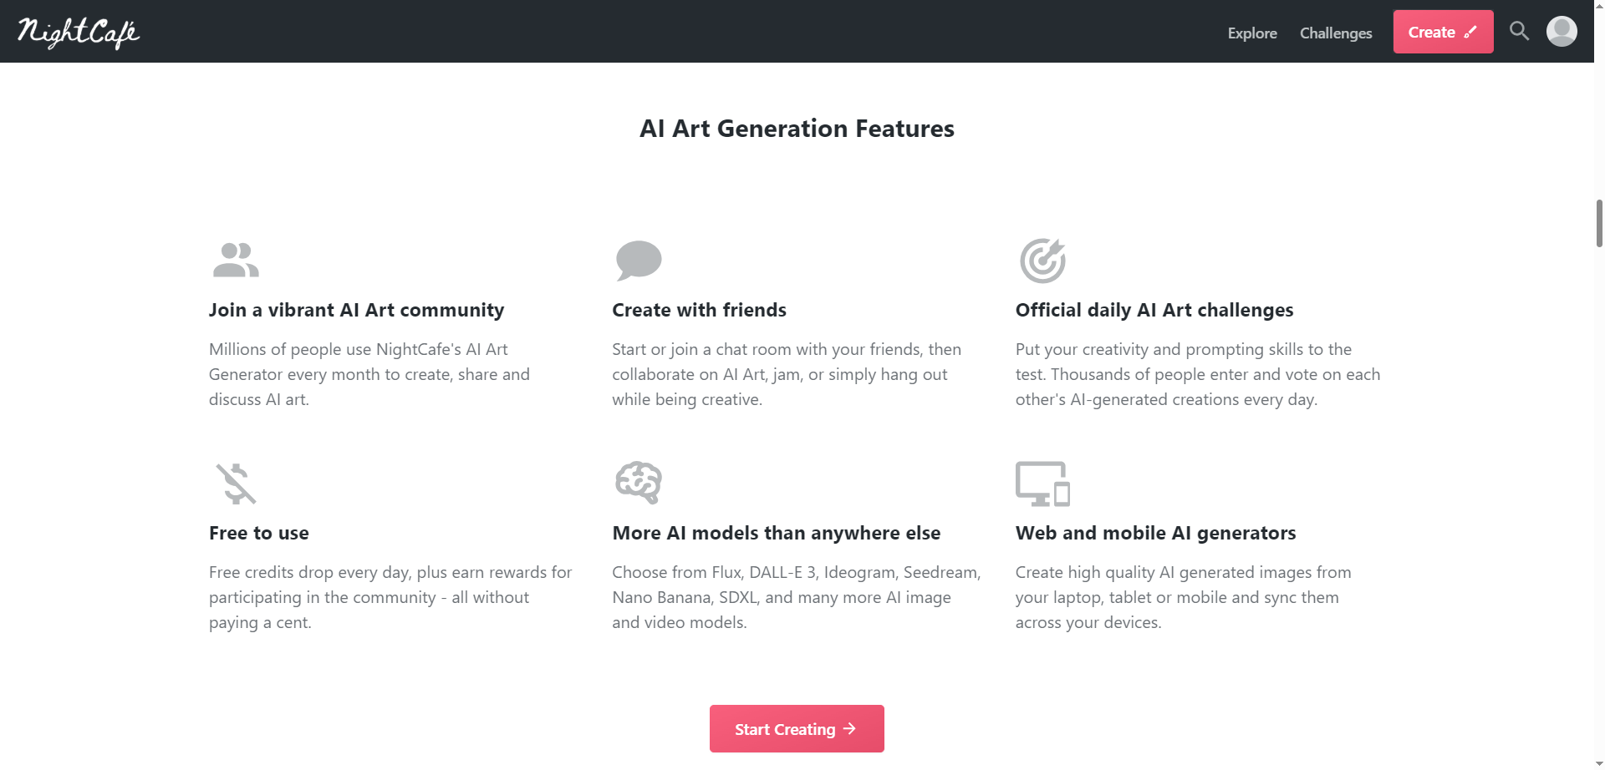This screenshot has width=1605, height=770.
Task: Open the Explore menu item
Action: (x=1251, y=33)
